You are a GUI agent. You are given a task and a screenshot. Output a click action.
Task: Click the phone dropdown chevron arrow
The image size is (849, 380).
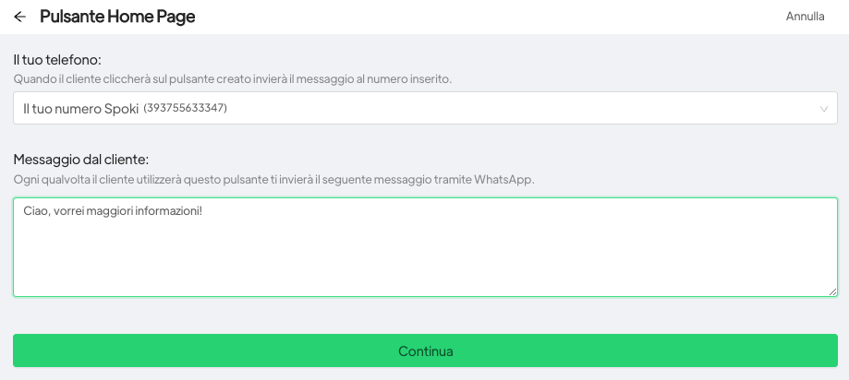824,109
